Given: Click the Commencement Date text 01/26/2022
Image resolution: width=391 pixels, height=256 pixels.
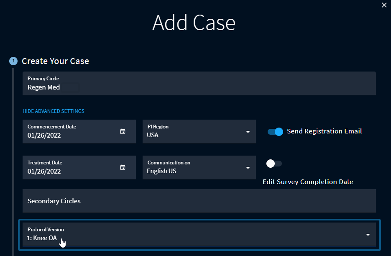Looking at the screenshot, I should click(44, 135).
